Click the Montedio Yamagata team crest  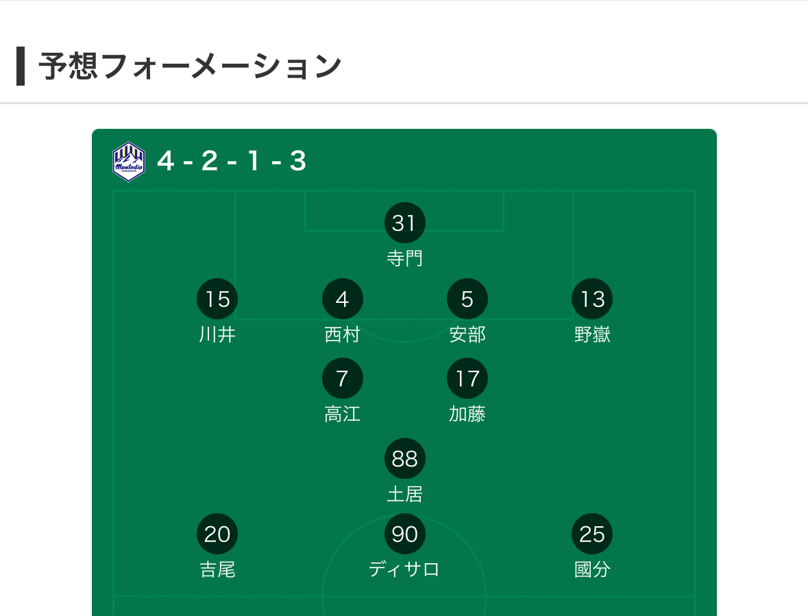click(x=129, y=162)
